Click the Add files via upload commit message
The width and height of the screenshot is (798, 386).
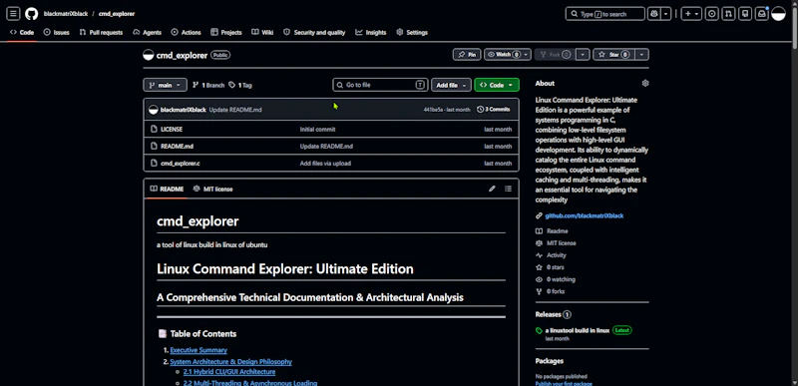325,164
